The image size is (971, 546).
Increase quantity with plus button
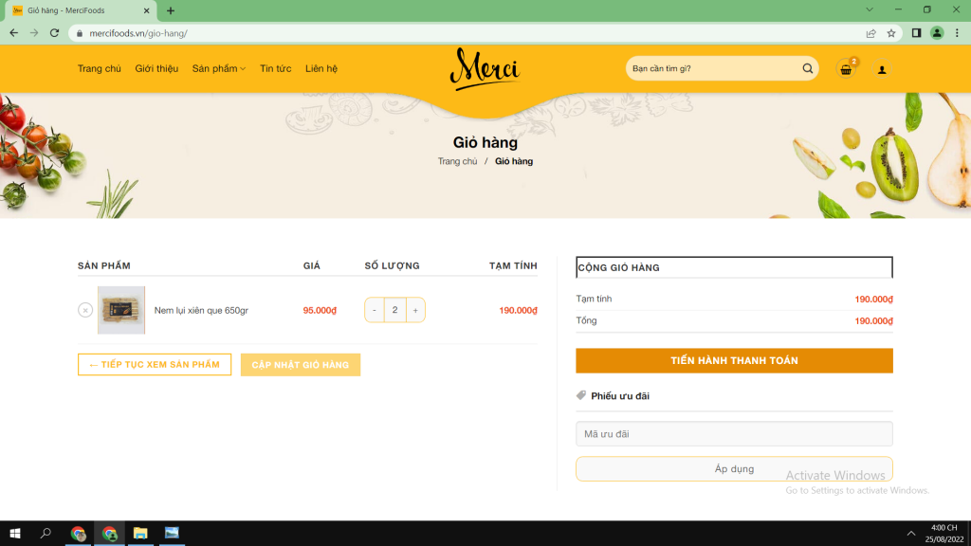click(415, 310)
